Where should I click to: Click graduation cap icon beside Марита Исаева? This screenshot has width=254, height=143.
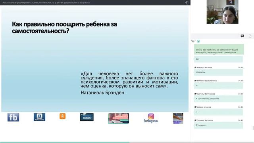click(x=195, y=67)
